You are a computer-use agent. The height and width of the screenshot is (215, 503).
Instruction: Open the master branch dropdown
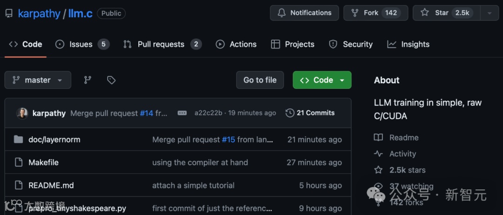pyautogui.click(x=38, y=80)
